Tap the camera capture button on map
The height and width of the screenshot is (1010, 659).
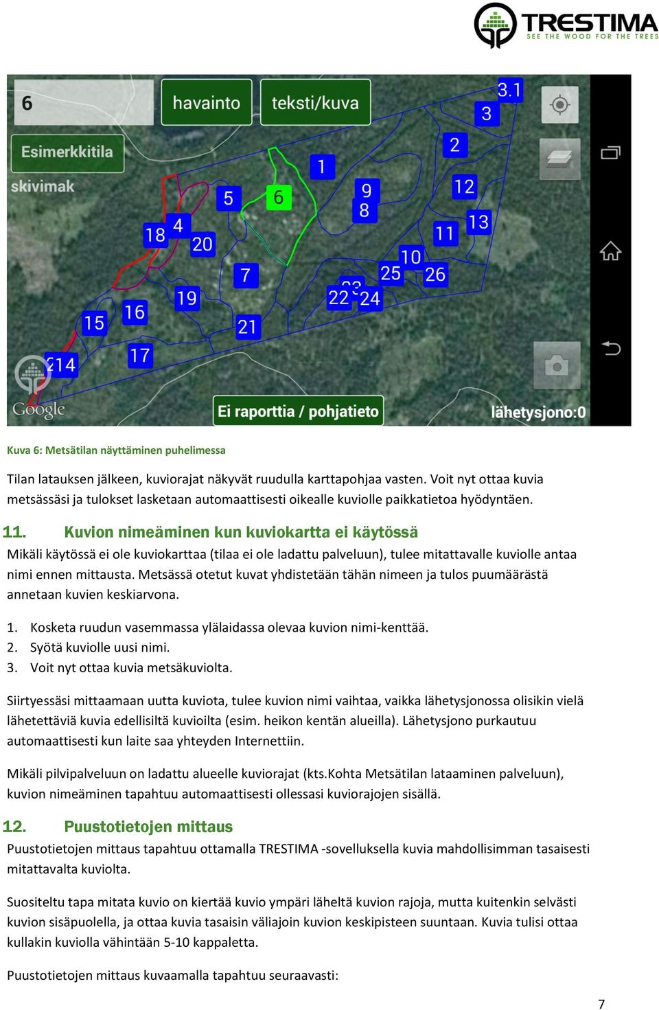point(557,365)
